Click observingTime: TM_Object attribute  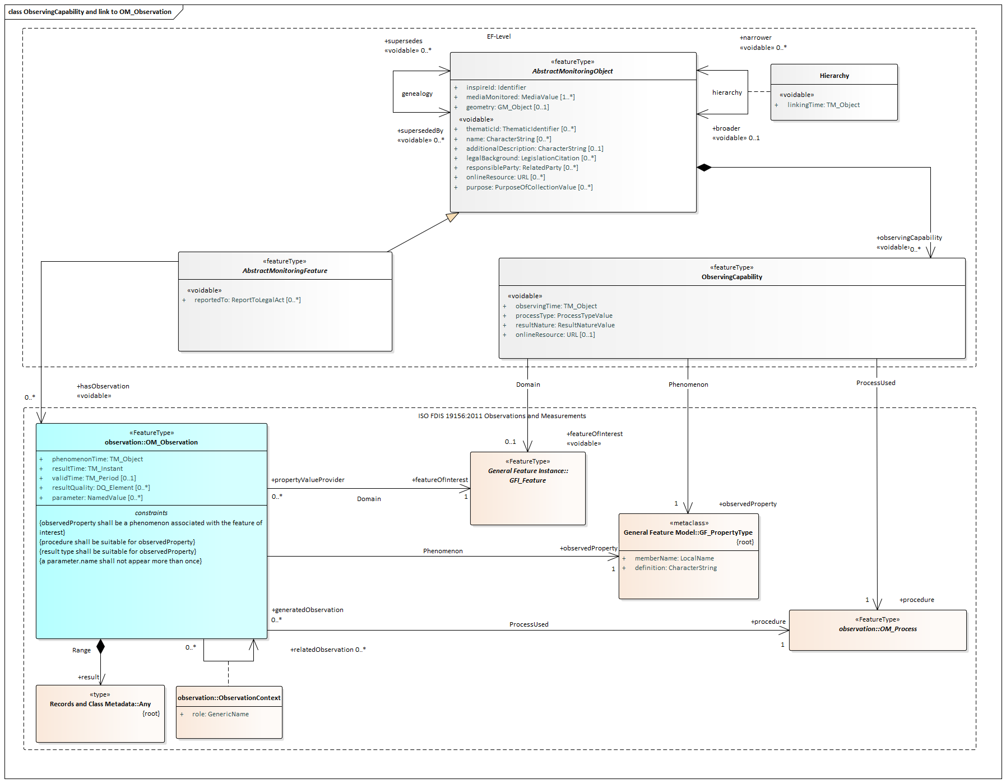[556, 306]
